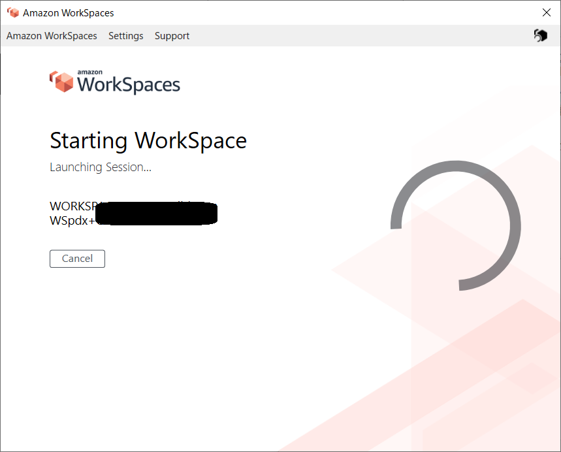
Task: Open the Settings menu
Action: pyautogui.click(x=125, y=36)
